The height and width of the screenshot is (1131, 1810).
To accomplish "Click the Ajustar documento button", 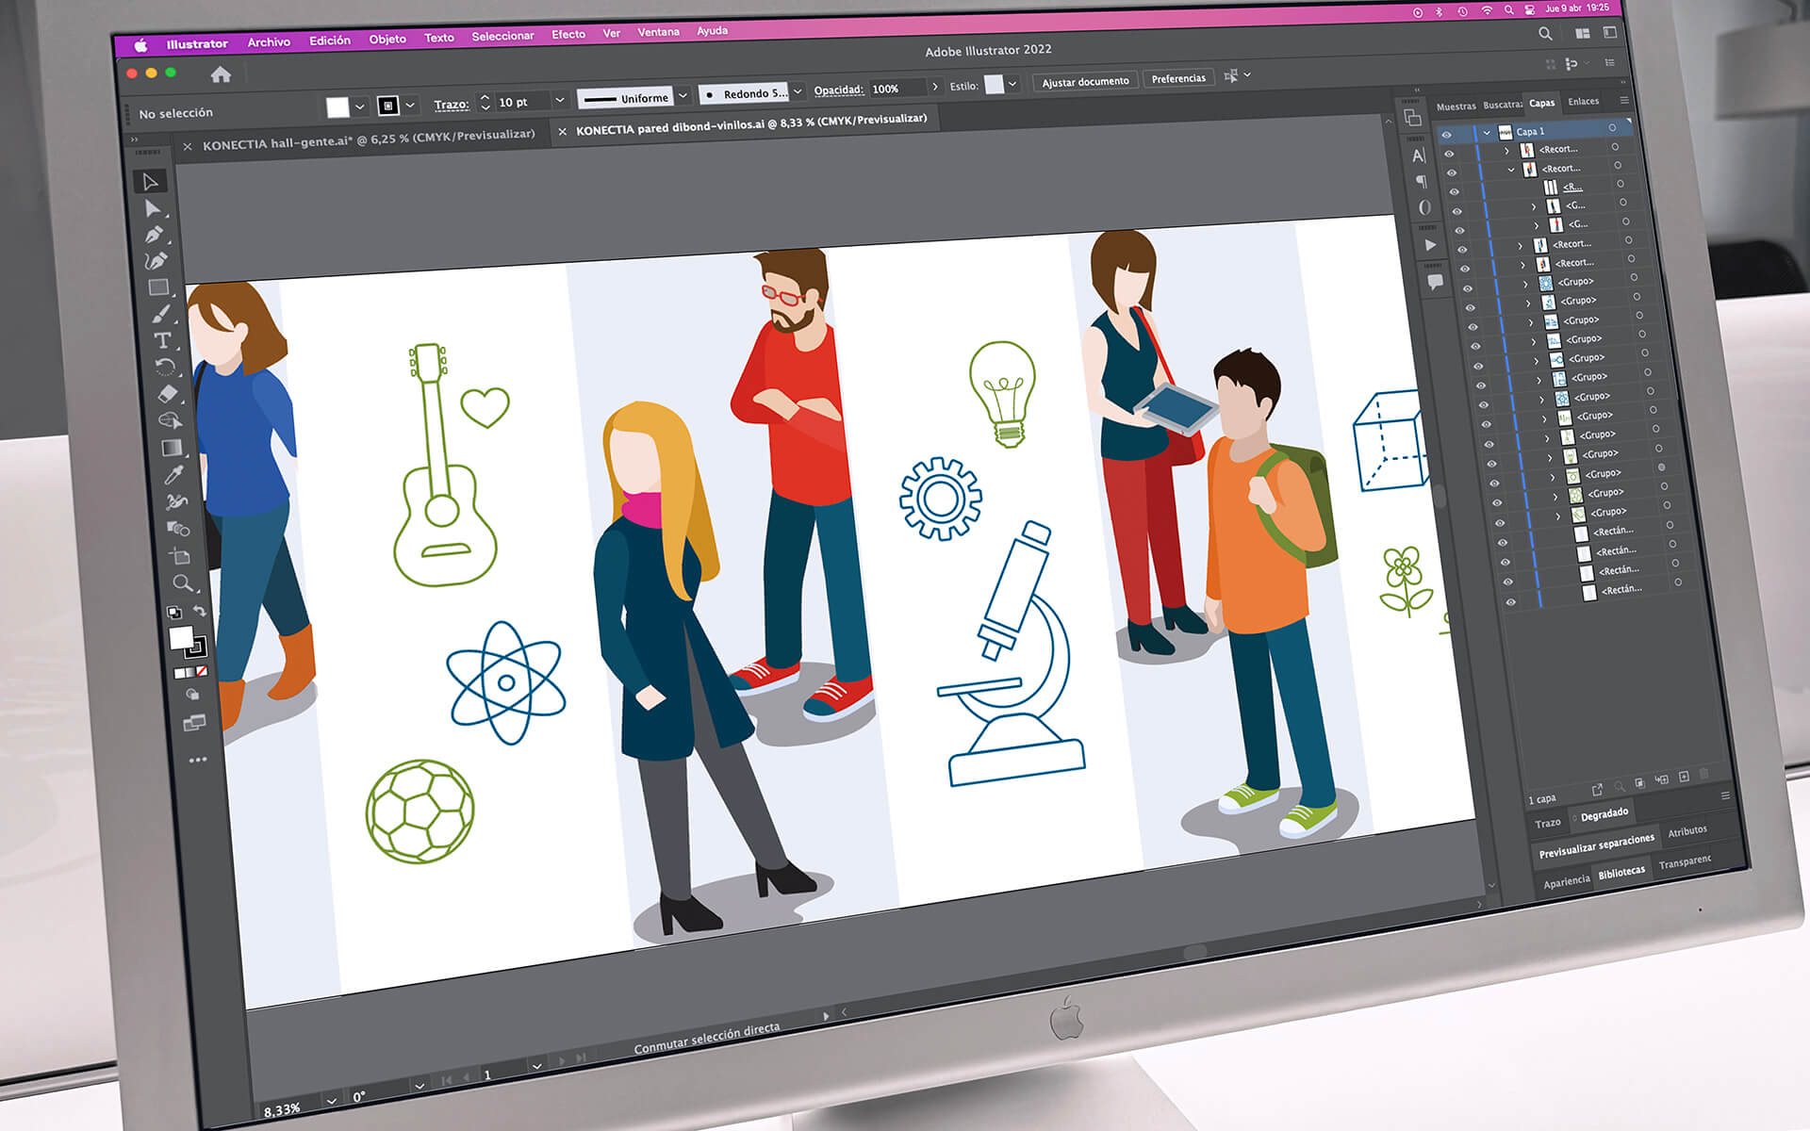I will (1085, 82).
